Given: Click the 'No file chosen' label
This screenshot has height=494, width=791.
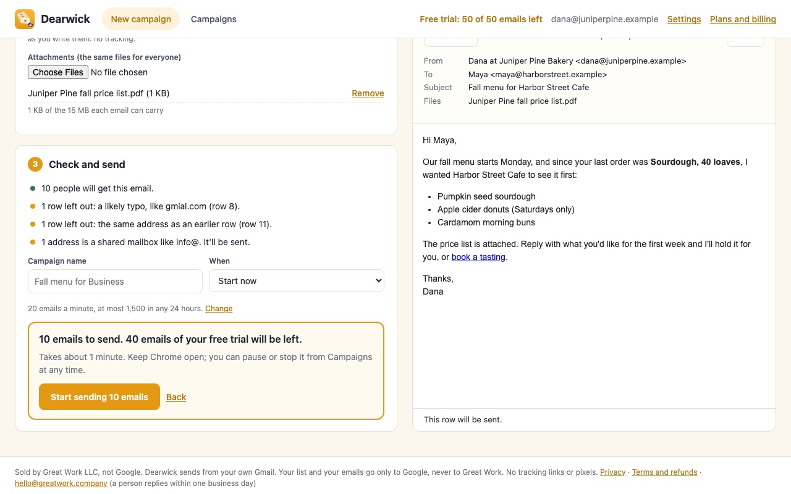Looking at the screenshot, I should click(119, 72).
